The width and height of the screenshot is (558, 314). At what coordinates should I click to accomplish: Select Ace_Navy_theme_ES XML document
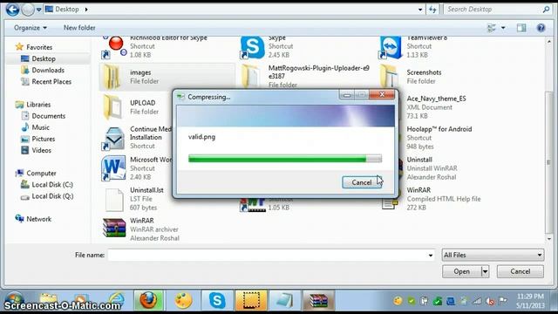point(436,107)
